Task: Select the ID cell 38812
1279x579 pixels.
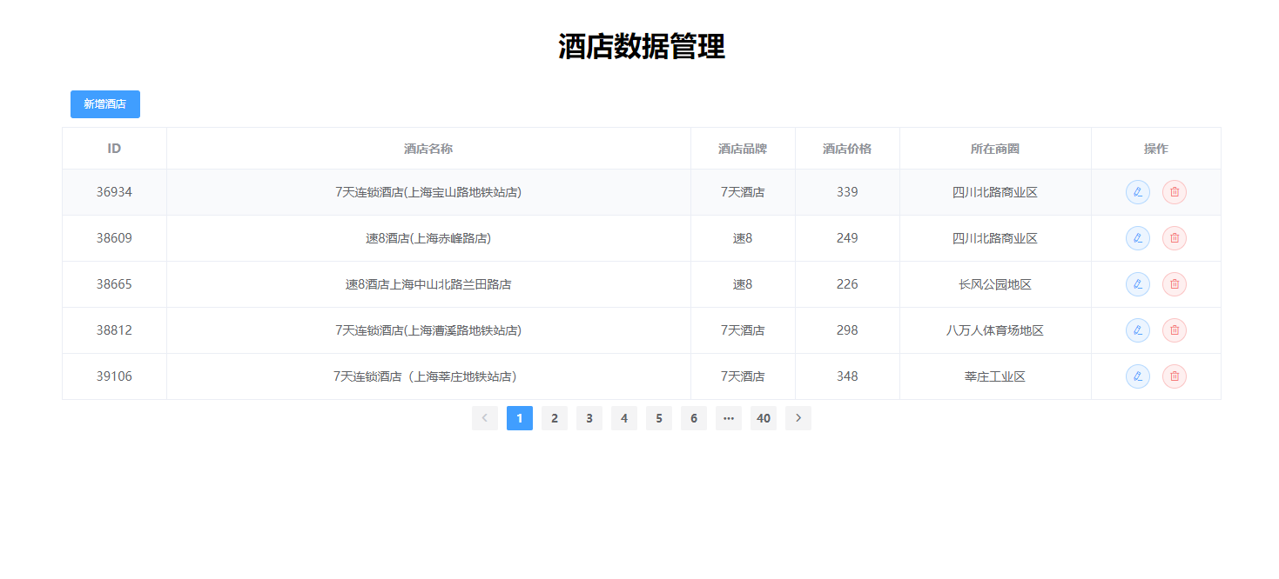Action: click(114, 330)
